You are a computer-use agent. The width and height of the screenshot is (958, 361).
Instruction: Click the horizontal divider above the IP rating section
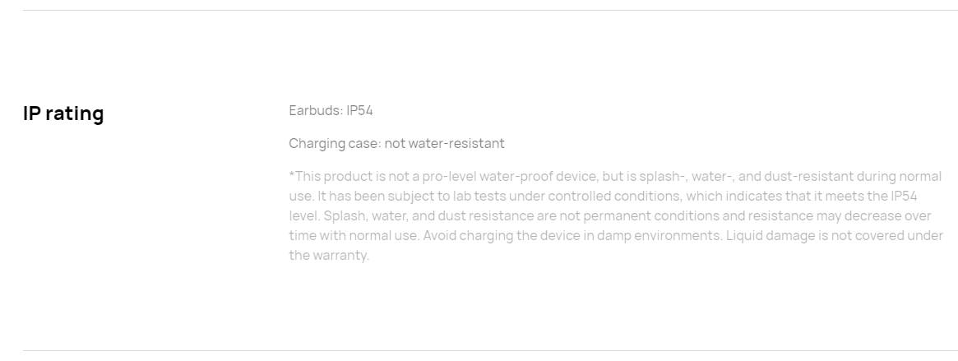tap(491, 10)
